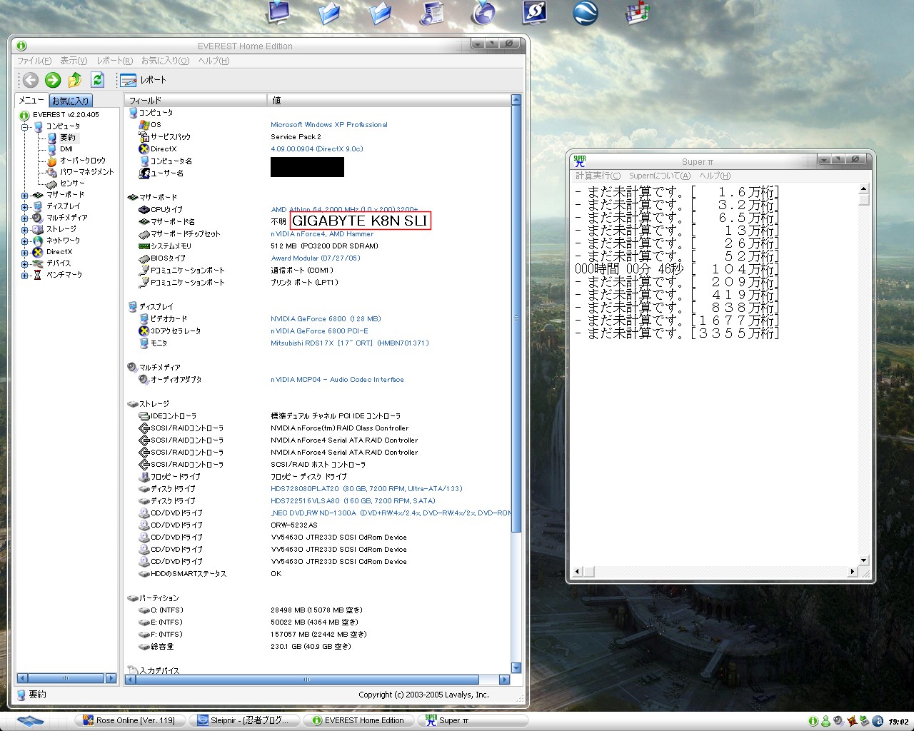This screenshot has width=914, height=731.
Task: Expand the マザーボード tree node
Action: 25,196
